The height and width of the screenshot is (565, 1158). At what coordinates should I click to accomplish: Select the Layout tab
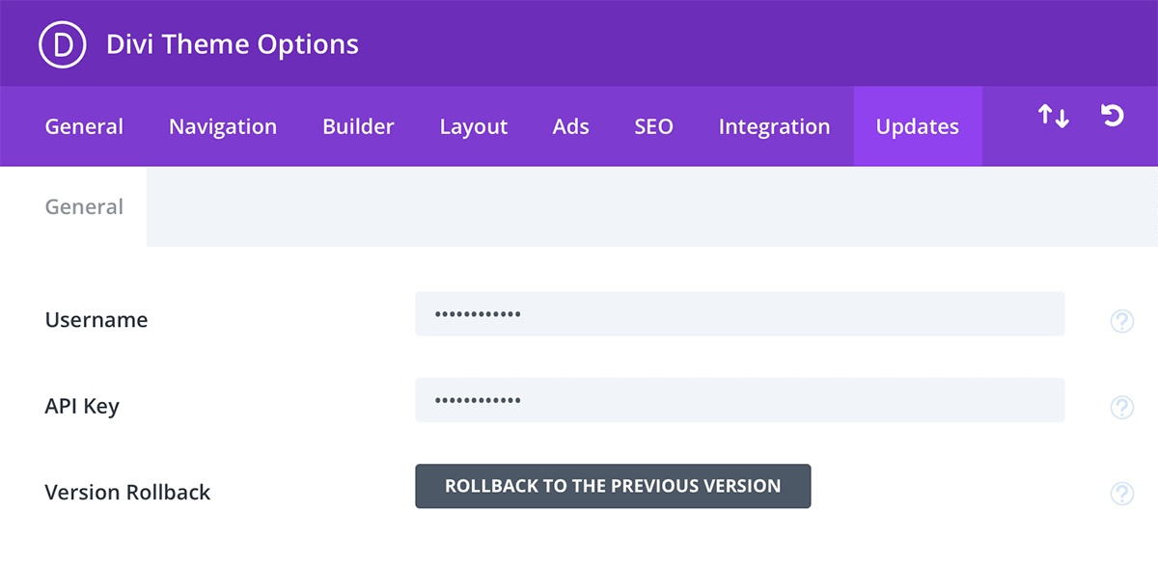474,126
